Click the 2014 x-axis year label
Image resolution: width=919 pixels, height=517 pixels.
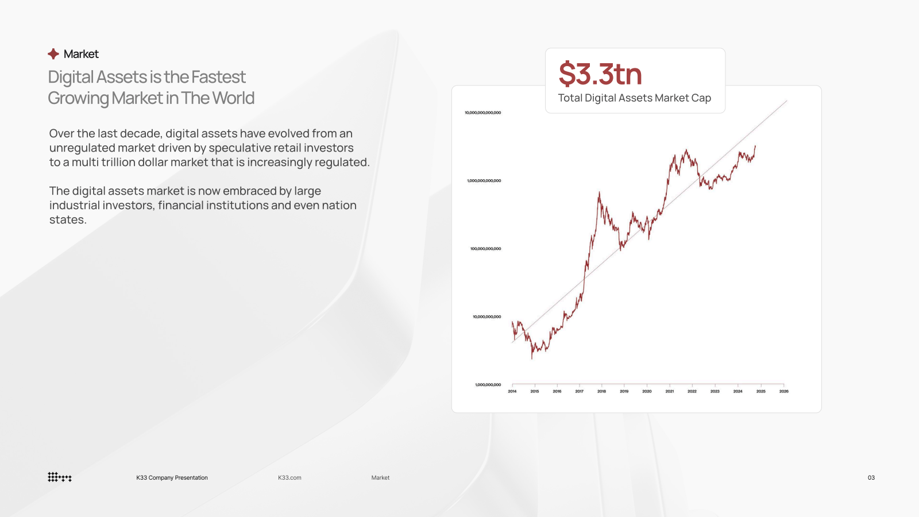(512, 391)
